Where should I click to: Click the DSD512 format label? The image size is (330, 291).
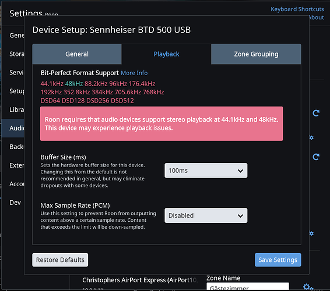122,101
